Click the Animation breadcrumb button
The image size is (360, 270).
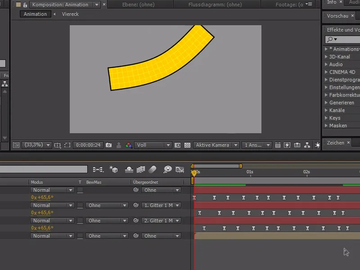coord(35,14)
